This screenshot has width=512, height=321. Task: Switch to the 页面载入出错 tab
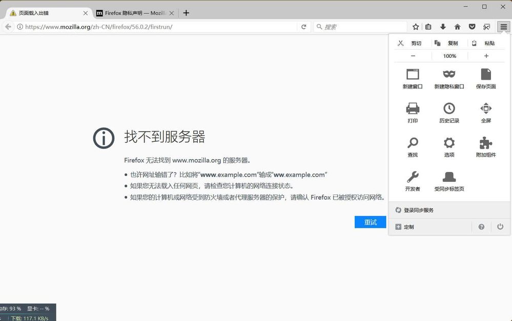47,13
